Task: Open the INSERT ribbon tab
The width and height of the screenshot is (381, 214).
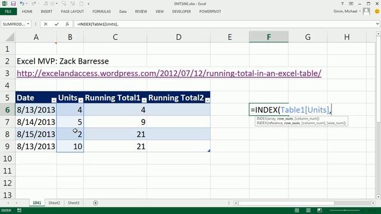Action: tap(46, 11)
